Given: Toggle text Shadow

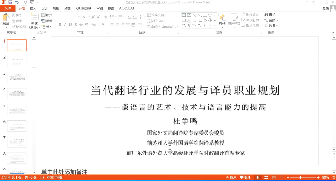Looking at the screenshot, I should pos(75,25).
